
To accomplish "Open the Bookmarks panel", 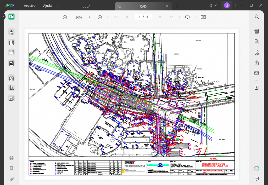I will (x=11, y=168).
